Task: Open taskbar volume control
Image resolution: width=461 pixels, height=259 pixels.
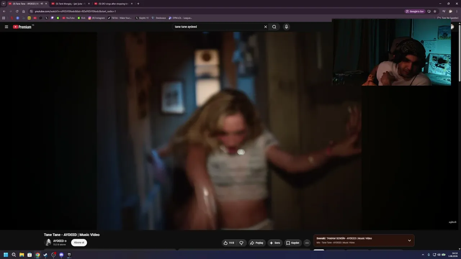Action: (x=439, y=255)
